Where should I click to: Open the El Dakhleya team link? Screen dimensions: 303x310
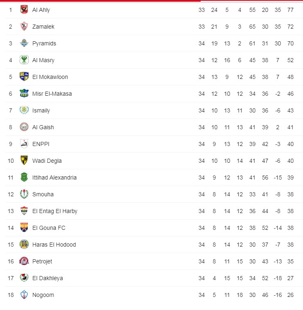[47, 278]
